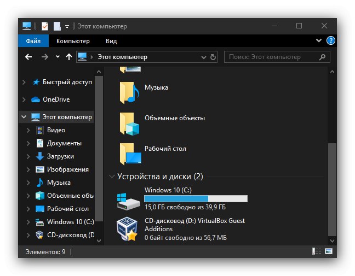The image size is (355, 276).
Task: Collapse the Устройства и диски group
Action: tap(112, 176)
